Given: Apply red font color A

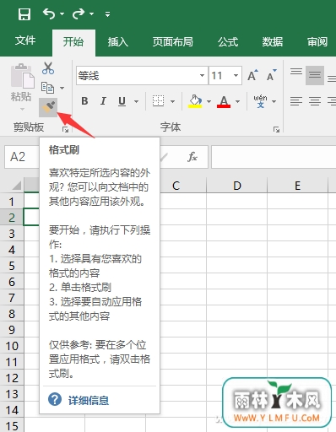Looking at the screenshot, I should [x=224, y=101].
